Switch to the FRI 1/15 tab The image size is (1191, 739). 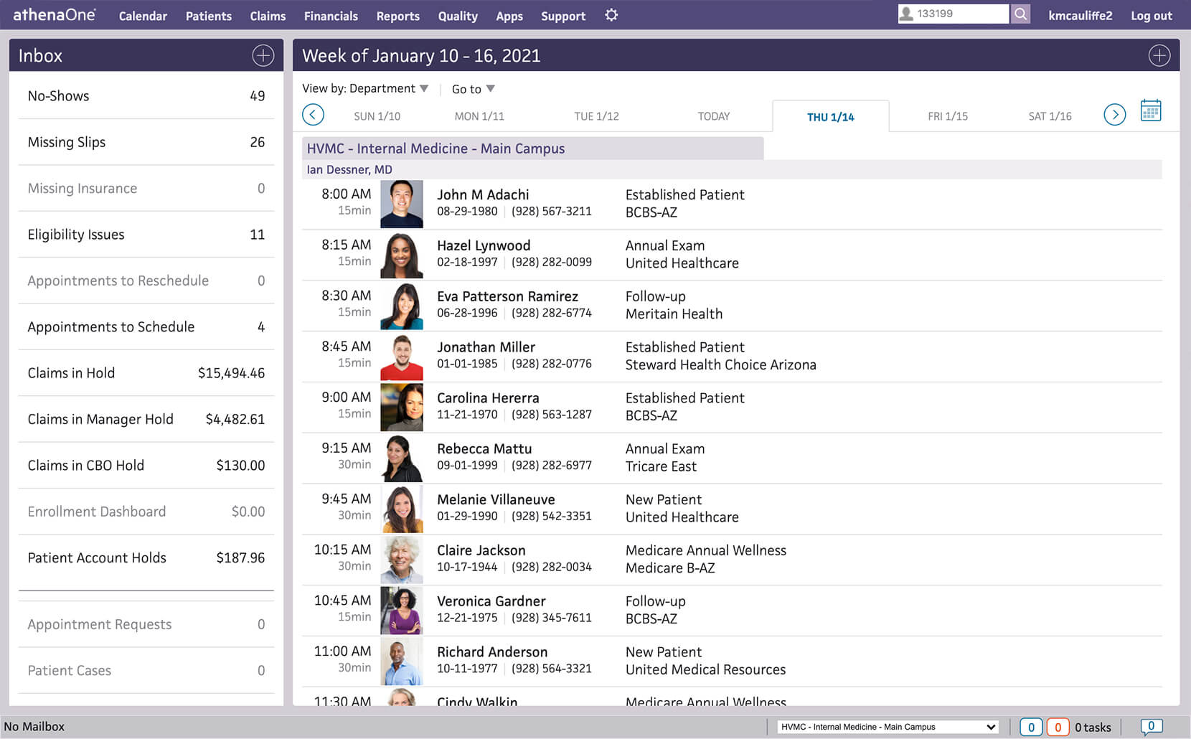(946, 116)
